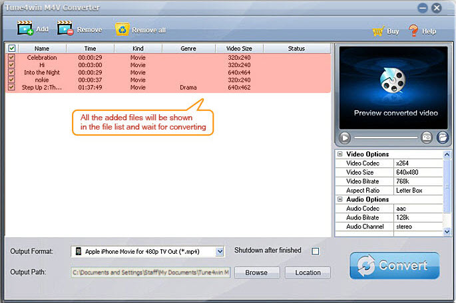Viewport: 456px width, 303px height.
Task: Click the Help label
Action: click(429, 31)
